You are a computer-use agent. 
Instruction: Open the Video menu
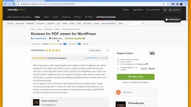pyautogui.click(x=46, y=17)
